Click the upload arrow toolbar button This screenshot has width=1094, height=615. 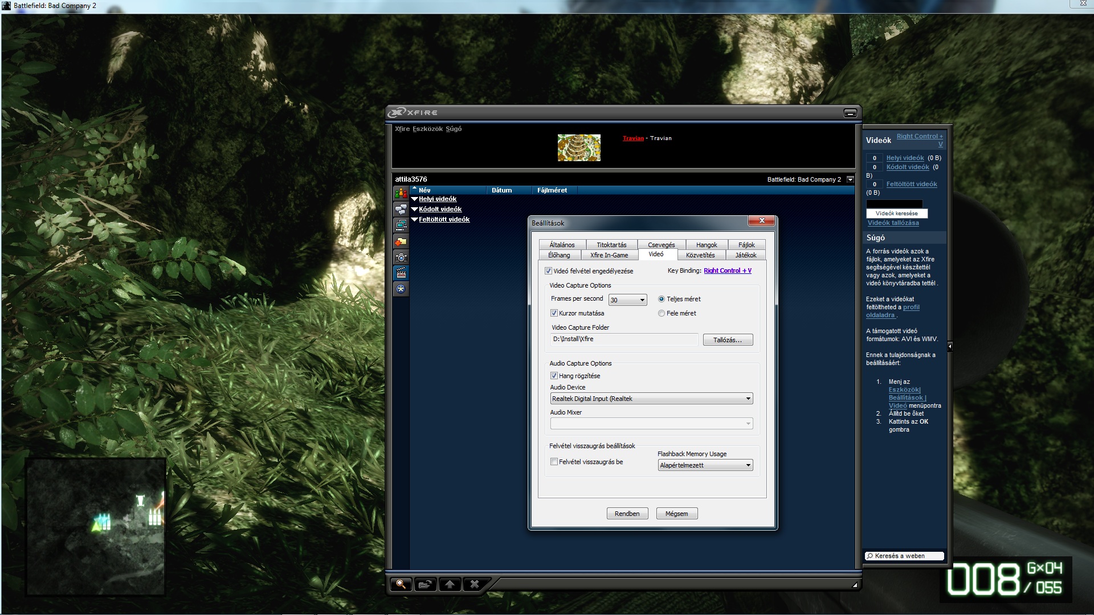point(450,584)
